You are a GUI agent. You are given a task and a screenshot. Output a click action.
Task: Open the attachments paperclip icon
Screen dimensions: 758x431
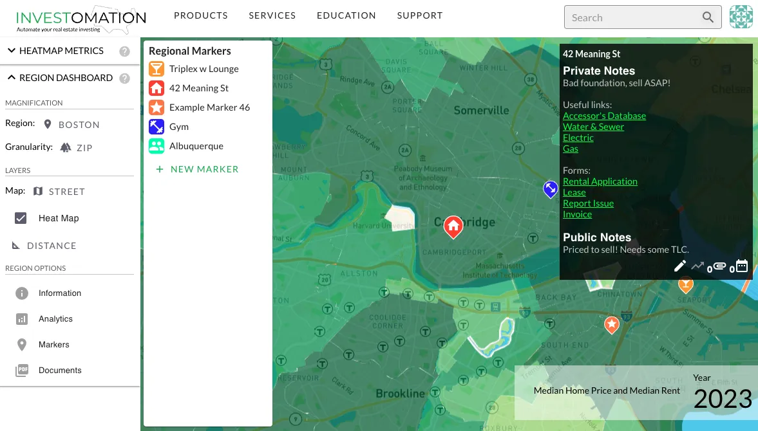click(719, 266)
